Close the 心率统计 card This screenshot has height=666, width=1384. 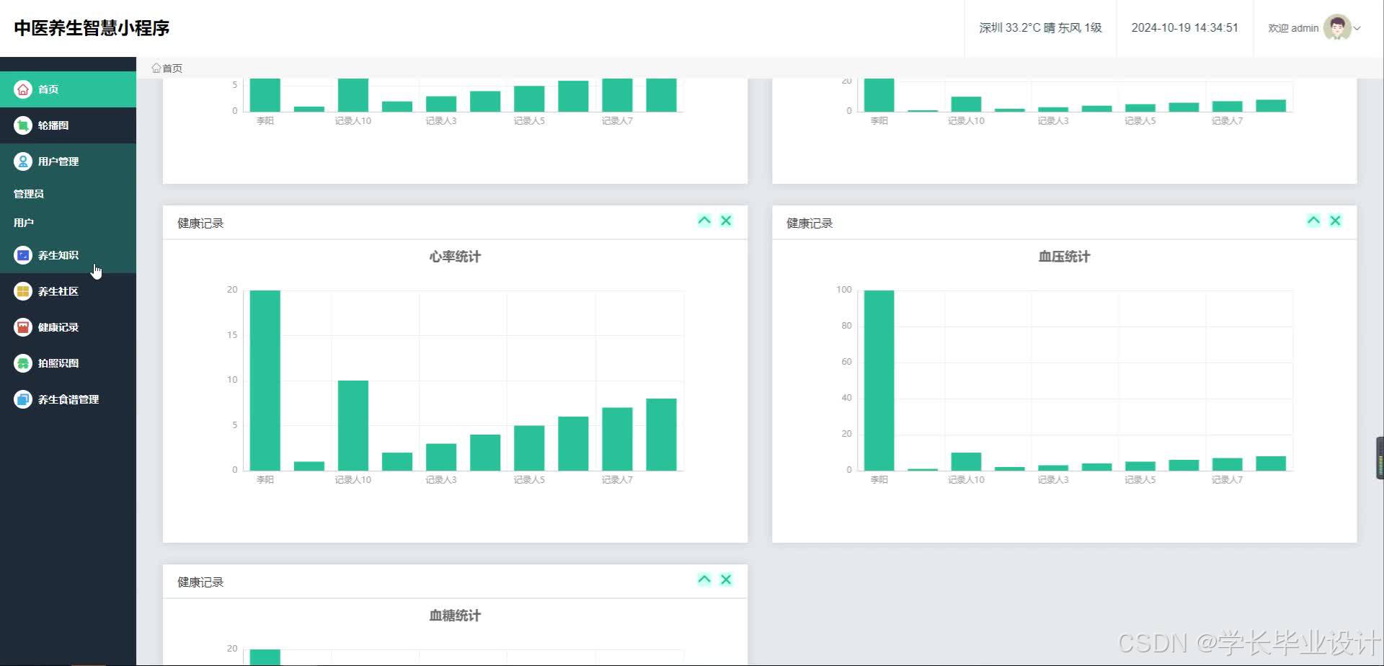click(x=726, y=221)
